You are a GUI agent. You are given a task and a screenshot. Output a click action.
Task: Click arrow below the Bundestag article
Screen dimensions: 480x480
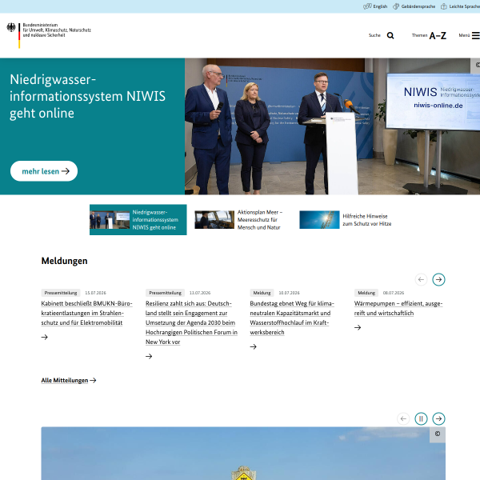coord(253,346)
